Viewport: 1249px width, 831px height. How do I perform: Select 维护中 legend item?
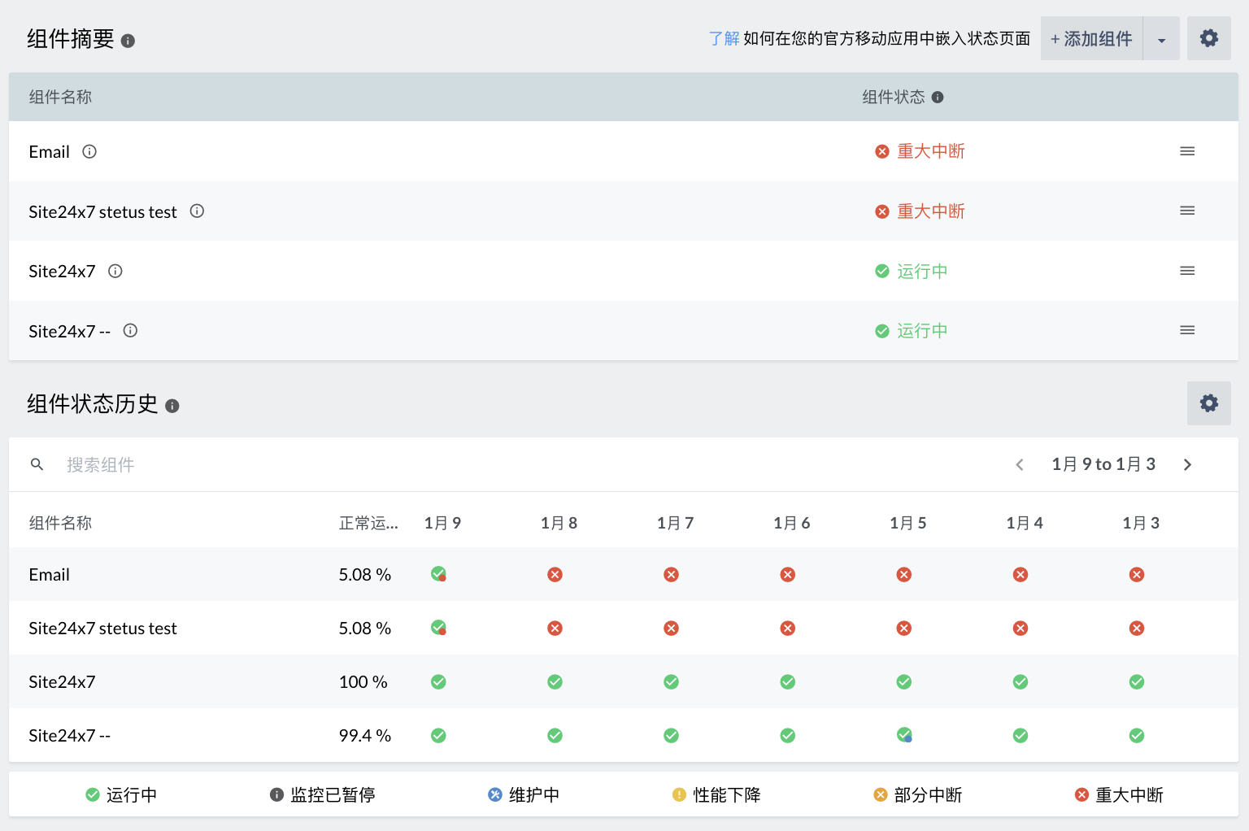pyautogui.click(x=524, y=794)
